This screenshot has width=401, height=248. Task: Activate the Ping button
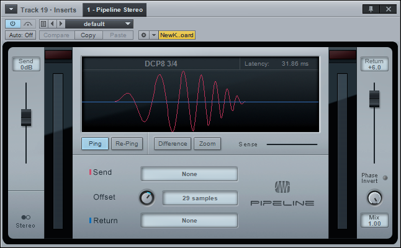pyautogui.click(x=95, y=144)
